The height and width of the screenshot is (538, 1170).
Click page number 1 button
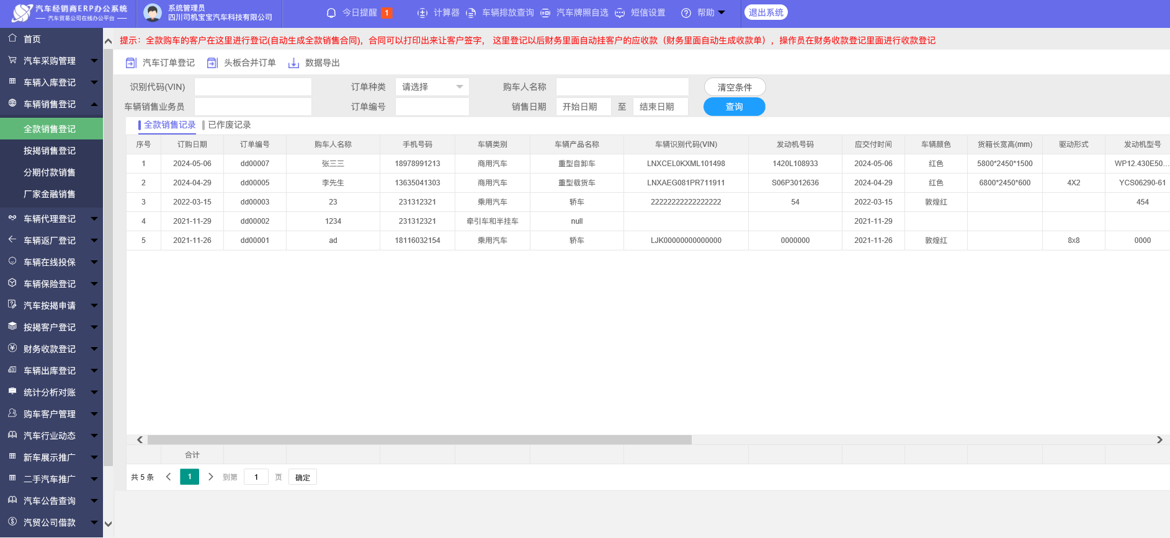click(189, 477)
